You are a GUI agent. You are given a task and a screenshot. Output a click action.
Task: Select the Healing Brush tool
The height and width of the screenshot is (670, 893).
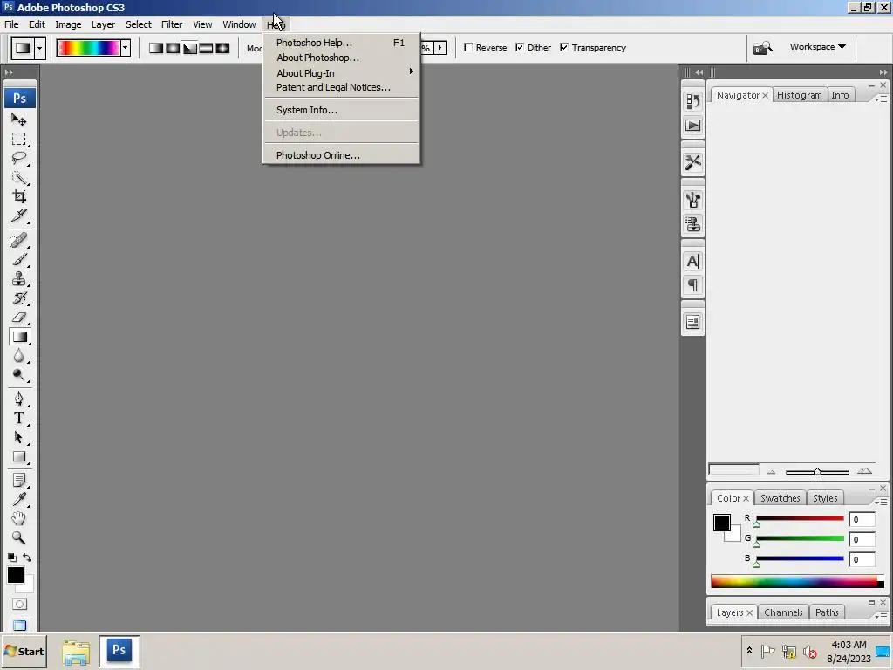click(19, 241)
